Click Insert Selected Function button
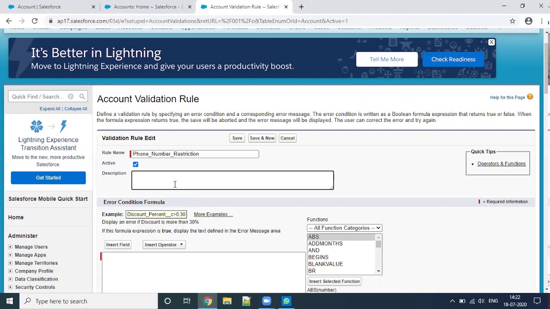This screenshot has width=550, height=309. coord(334,281)
